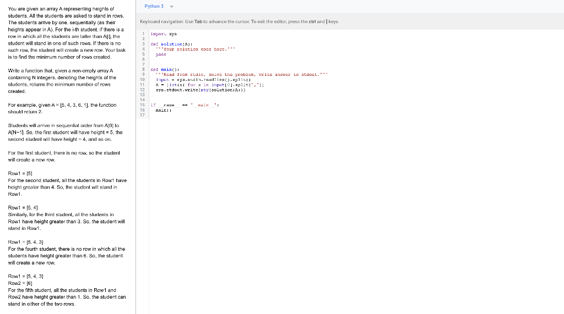This screenshot has width=564, height=314.
Task: Click the 'Read from stdin' docstring line
Action: (x=241, y=75)
